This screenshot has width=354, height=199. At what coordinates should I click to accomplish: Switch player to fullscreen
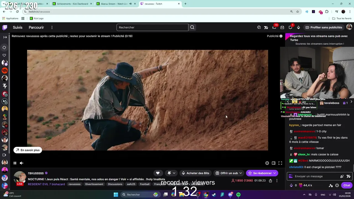[x=280, y=163]
